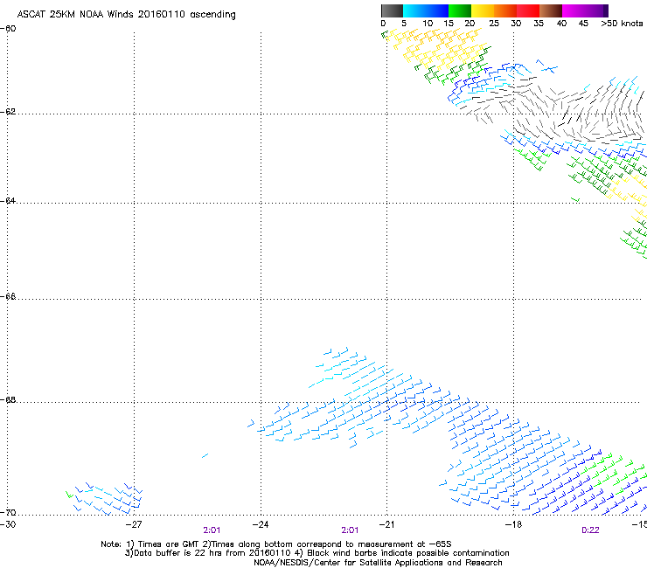The width and height of the screenshot is (647, 568).
Task: Select the -62 latitude axis label
Action: tap(8, 112)
